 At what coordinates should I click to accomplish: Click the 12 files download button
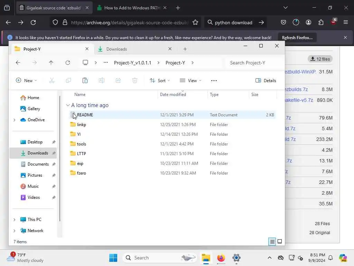click(x=320, y=59)
